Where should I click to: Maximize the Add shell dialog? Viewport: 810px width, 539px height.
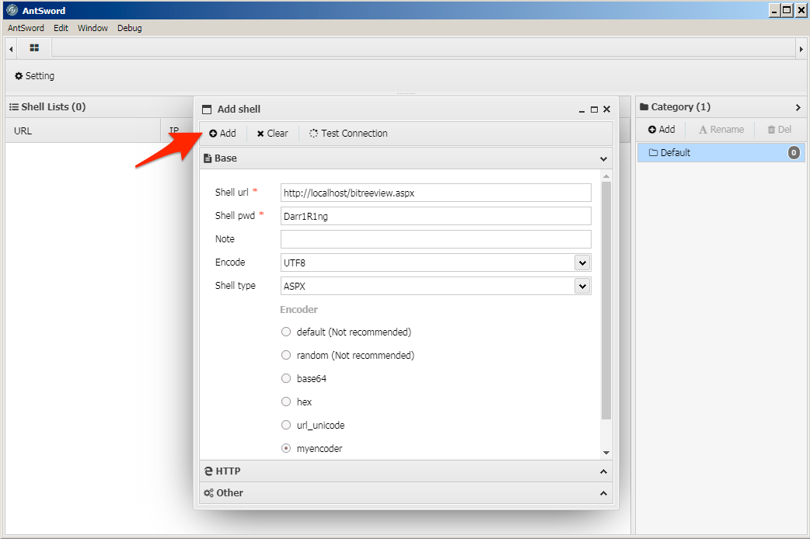click(x=594, y=110)
